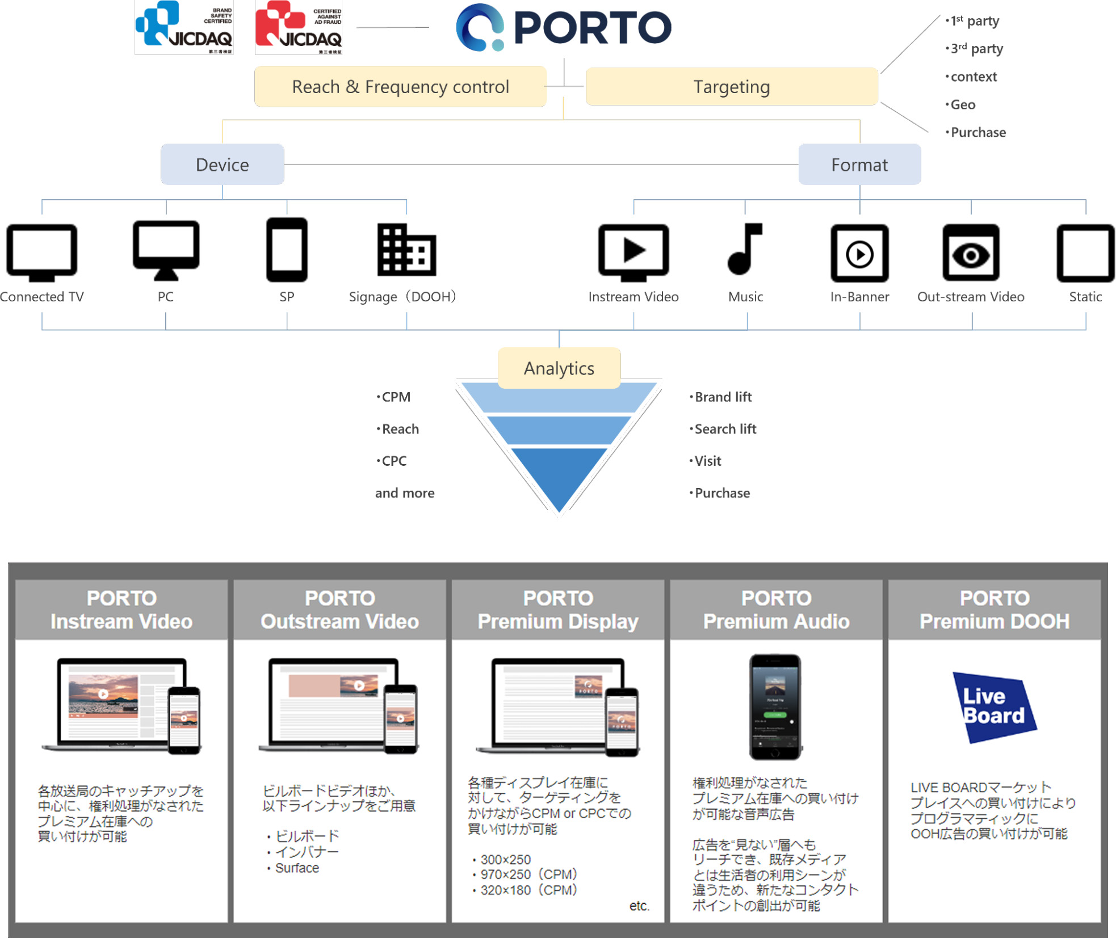Click the SP smartphone icon
The height and width of the screenshot is (938, 1116).
tap(287, 250)
